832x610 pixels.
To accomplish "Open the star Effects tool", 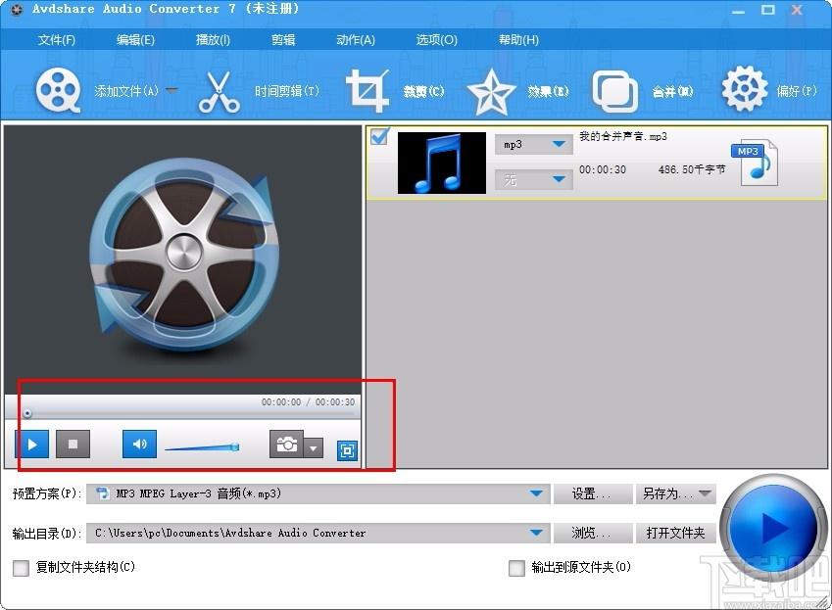I will [491, 92].
